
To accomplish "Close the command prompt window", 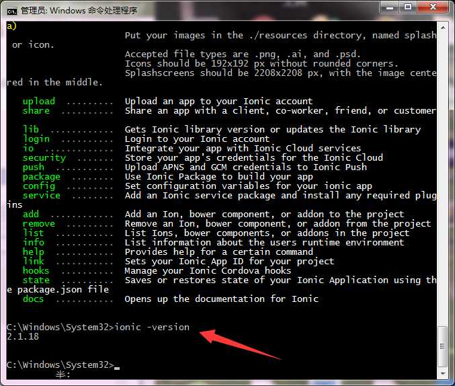I will pos(433,7).
